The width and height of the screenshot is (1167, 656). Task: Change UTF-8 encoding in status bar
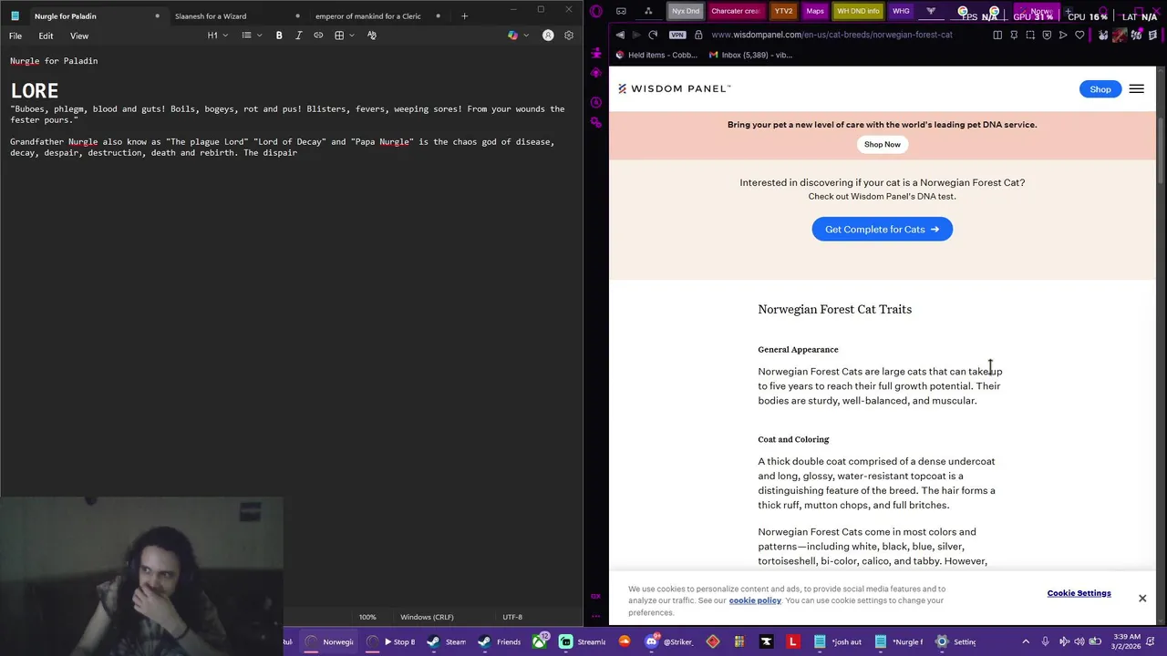point(512,617)
